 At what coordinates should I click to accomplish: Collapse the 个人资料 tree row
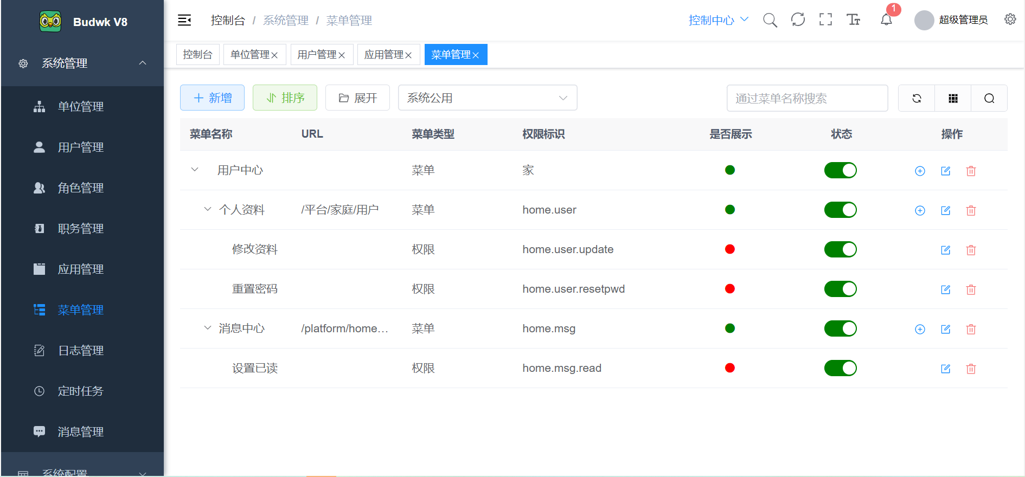[207, 209]
